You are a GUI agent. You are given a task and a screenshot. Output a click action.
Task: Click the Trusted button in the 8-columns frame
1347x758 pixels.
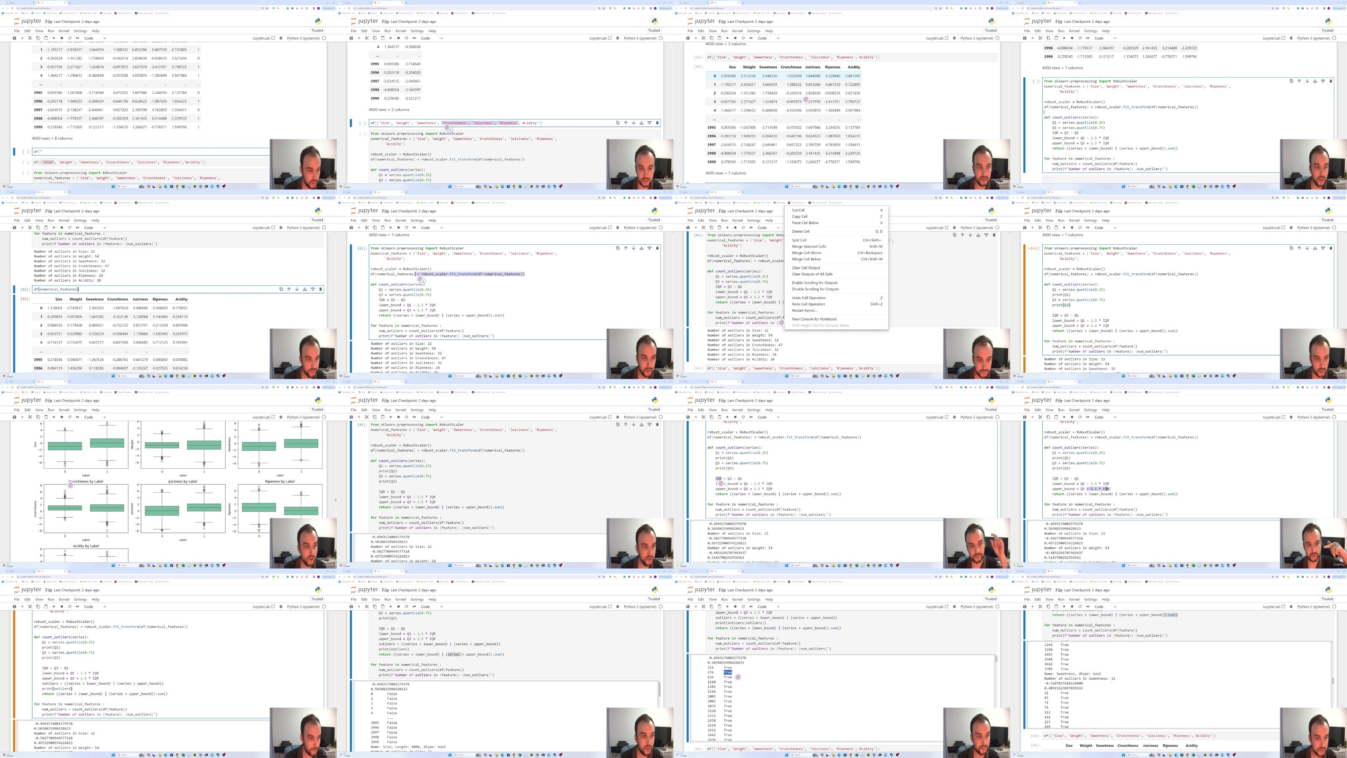point(317,30)
